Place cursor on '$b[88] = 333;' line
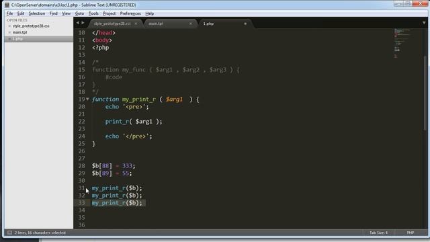Viewport: 430px width, 242px height. click(x=114, y=166)
